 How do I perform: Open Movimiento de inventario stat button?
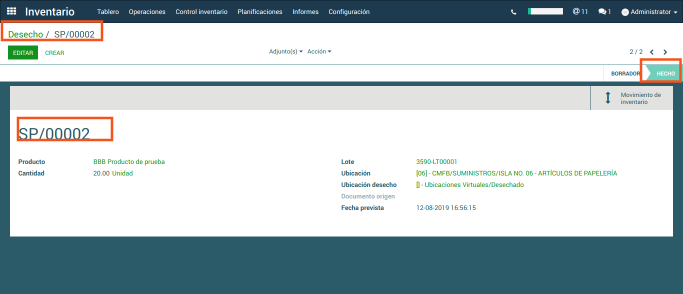pyautogui.click(x=632, y=98)
